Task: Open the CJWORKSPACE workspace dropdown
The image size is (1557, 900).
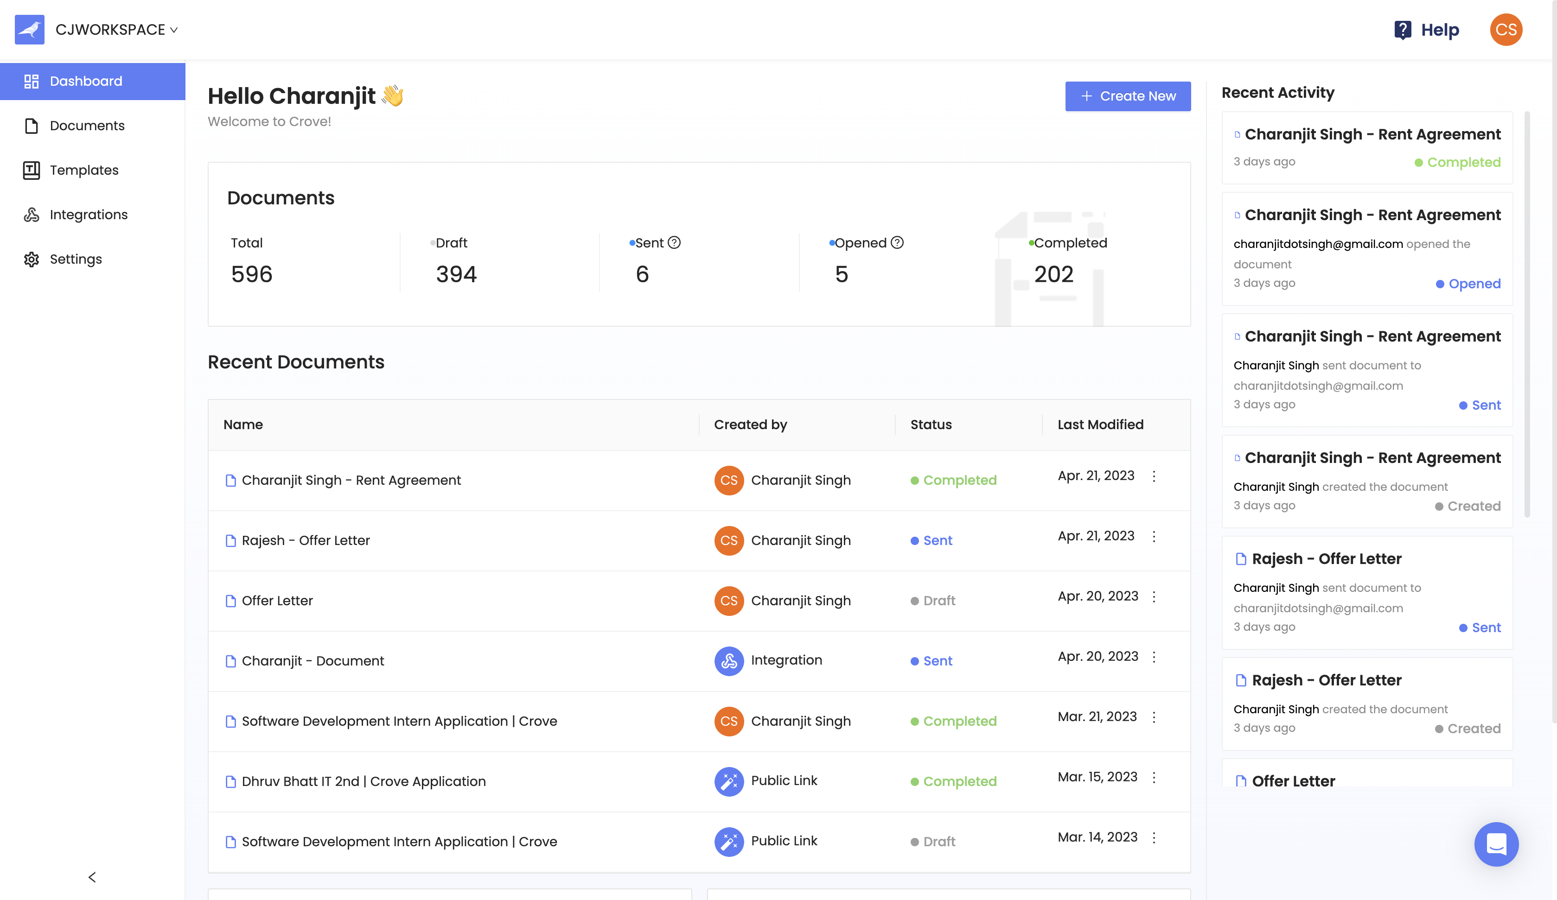Action: 117,30
